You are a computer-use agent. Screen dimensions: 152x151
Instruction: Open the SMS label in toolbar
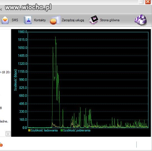tap(15, 20)
